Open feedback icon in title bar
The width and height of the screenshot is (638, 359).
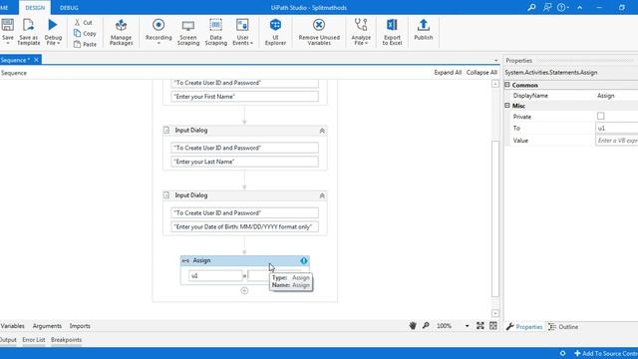pos(547,7)
